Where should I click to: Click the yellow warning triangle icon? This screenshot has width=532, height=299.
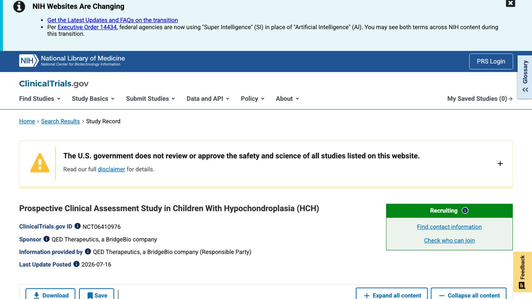(x=40, y=163)
